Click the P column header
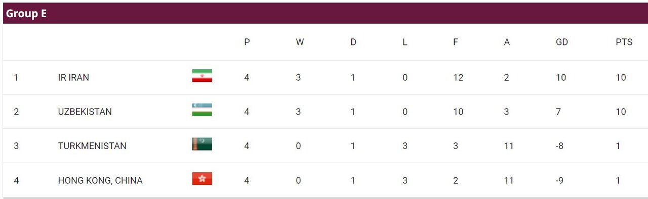This screenshot has height=199, width=648. click(247, 42)
